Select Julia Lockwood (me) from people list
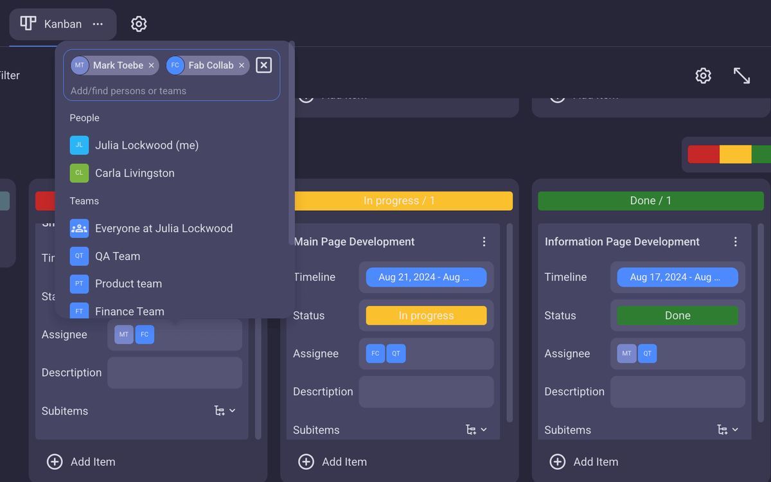Image resolution: width=771 pixels, height=482 pixels. coord(146,145)
